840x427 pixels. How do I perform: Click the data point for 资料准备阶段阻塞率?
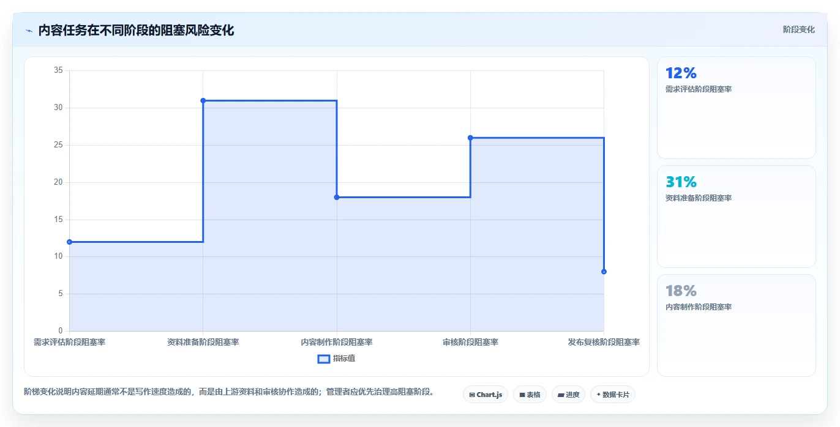click(203, 100)
